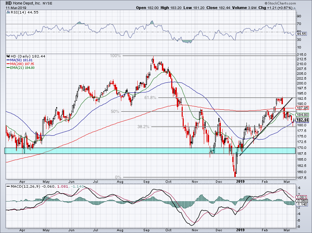
Task: Click the Close 182.44 value in the header
Action: click(x=218, y=8)
